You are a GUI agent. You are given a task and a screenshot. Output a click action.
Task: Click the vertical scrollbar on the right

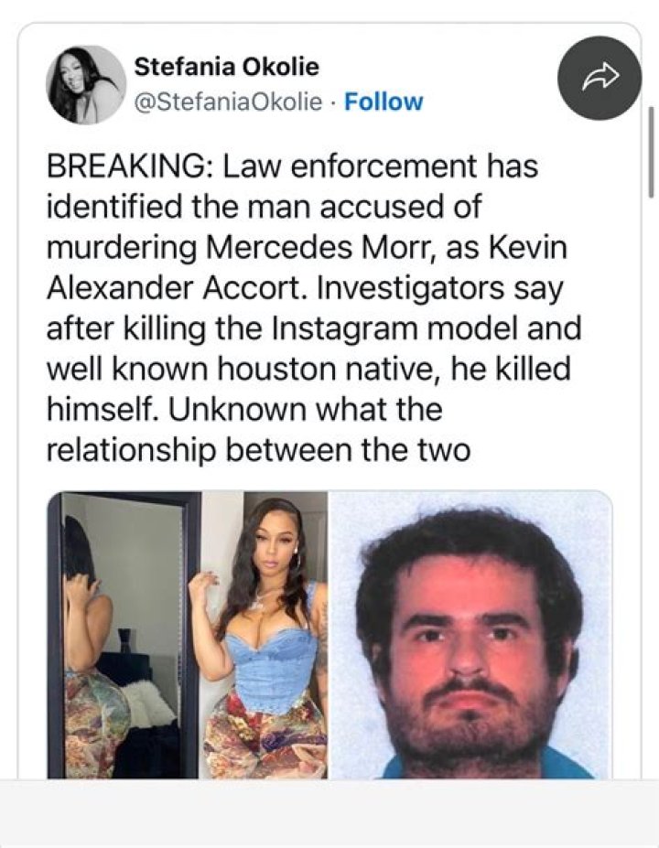coord(652,152)
